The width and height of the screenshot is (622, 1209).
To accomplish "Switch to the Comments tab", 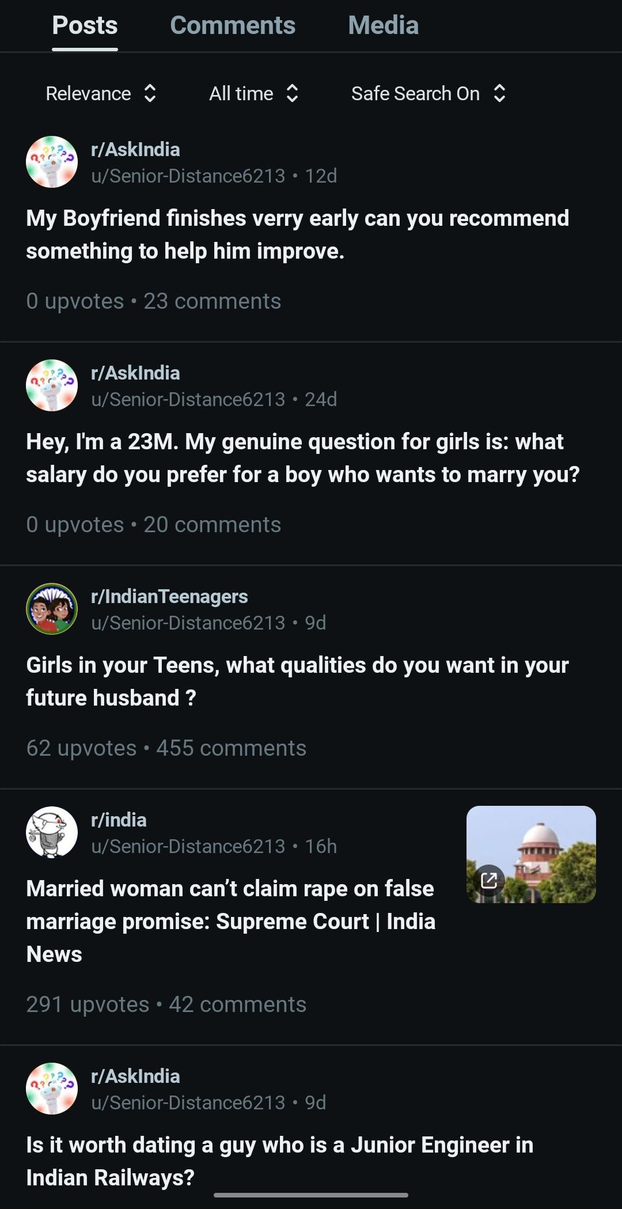I will coord(233,25).
